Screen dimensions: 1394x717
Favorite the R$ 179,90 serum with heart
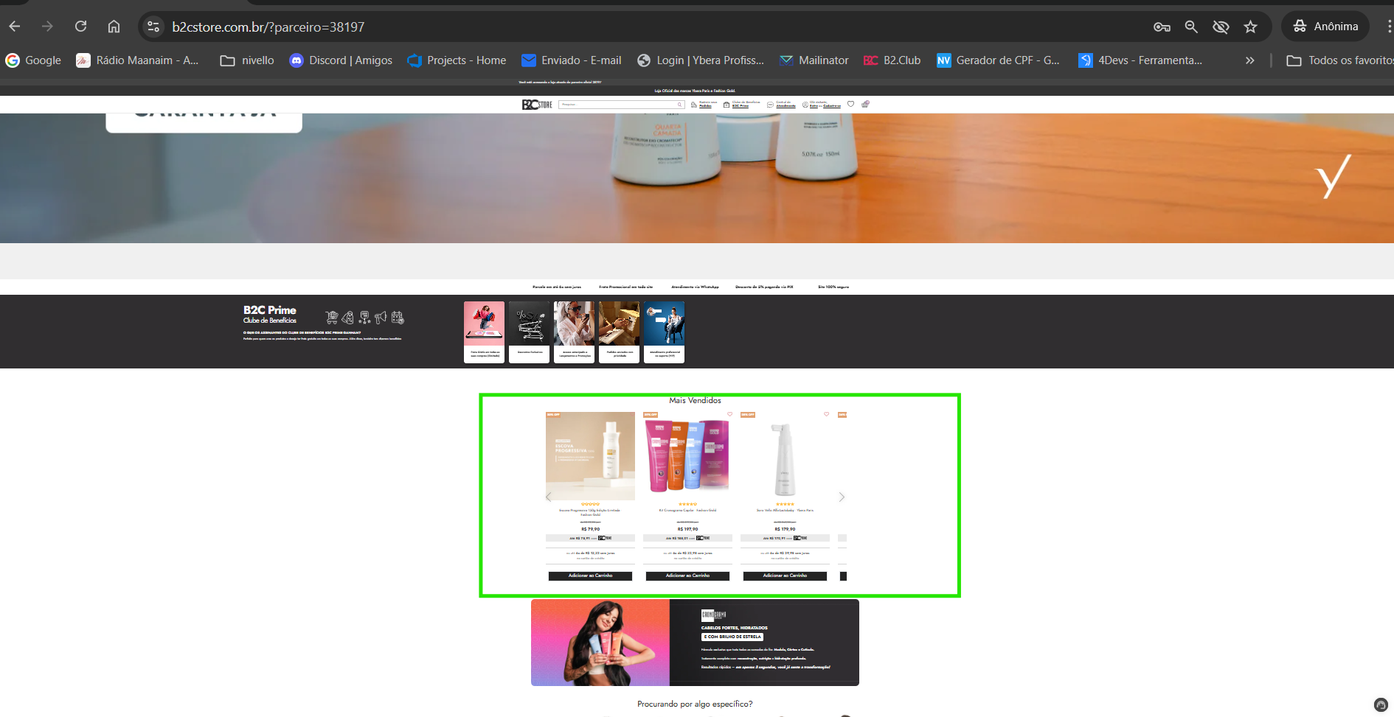pos(826,414)
